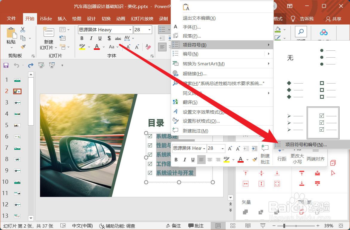Click the Baidu cloud save icon in ribbon
Viewport: 350px width, 230px height.
(x=324, y=33)
